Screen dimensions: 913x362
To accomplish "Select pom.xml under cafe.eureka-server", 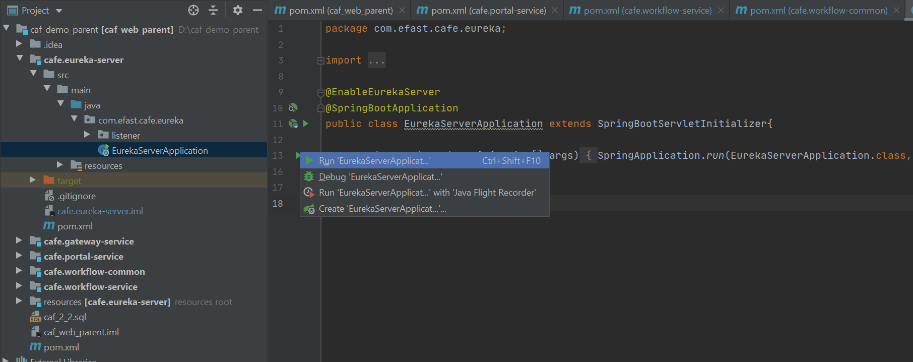I will point(134,226).
